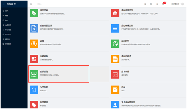
Task: Click the 零售类别 title link
Action: tap(44, 10)
